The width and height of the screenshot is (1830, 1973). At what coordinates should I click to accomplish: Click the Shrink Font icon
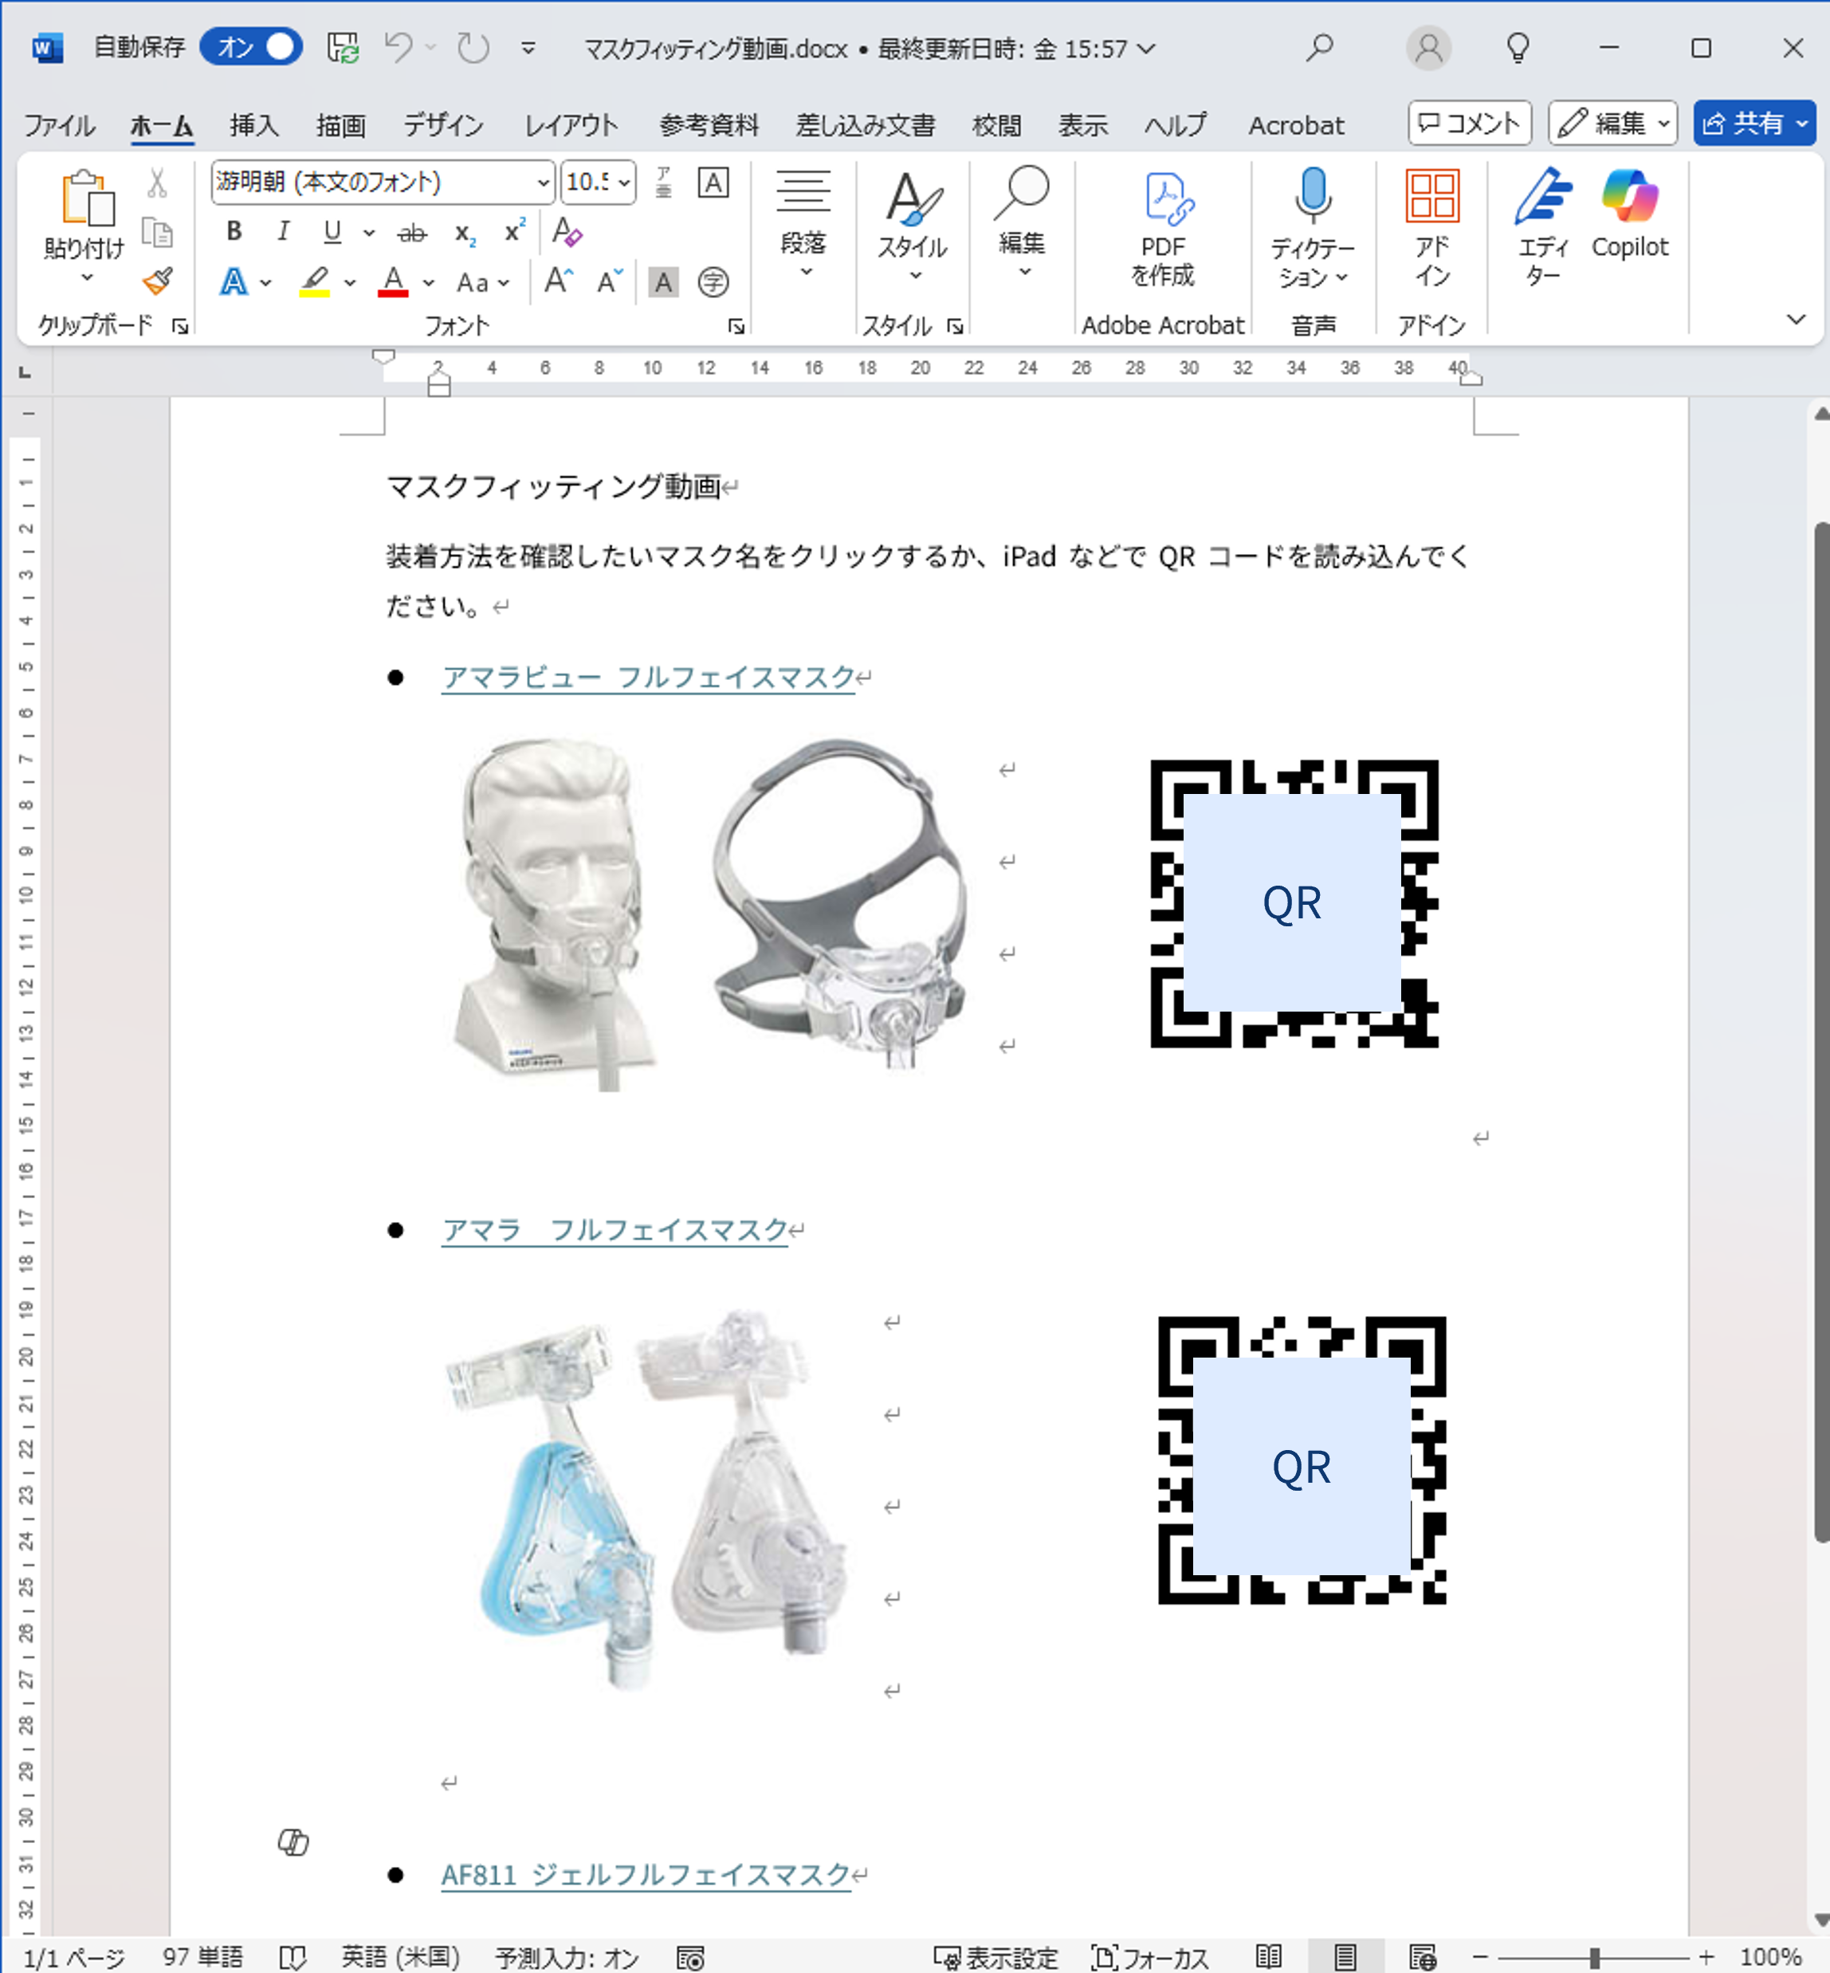pyautogui.click(x=610, y=281)
